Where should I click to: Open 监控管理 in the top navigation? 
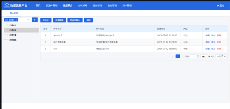point(112,5)
